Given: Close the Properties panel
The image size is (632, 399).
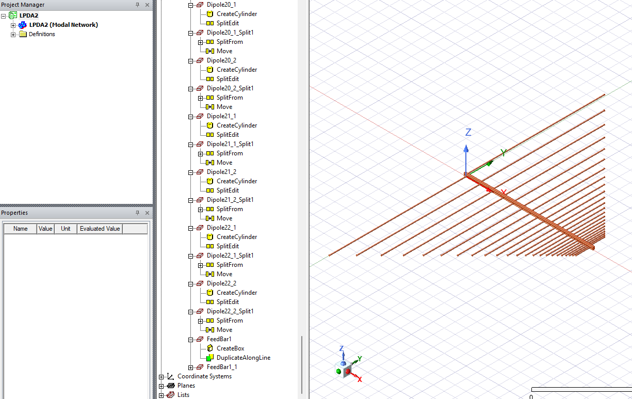Looking at the screenshot, I should click(147, 213).
